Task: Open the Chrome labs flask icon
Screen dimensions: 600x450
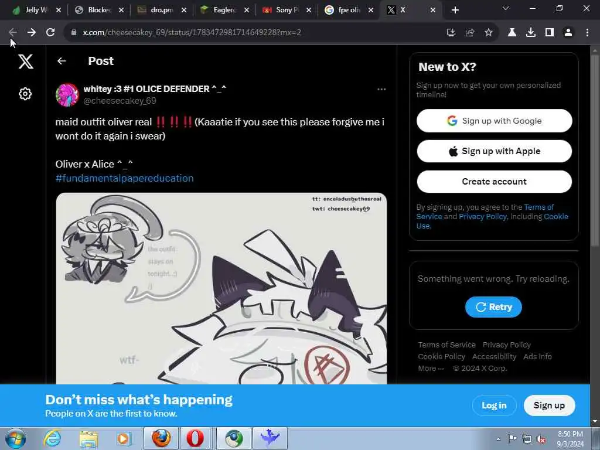Action: 512,33
